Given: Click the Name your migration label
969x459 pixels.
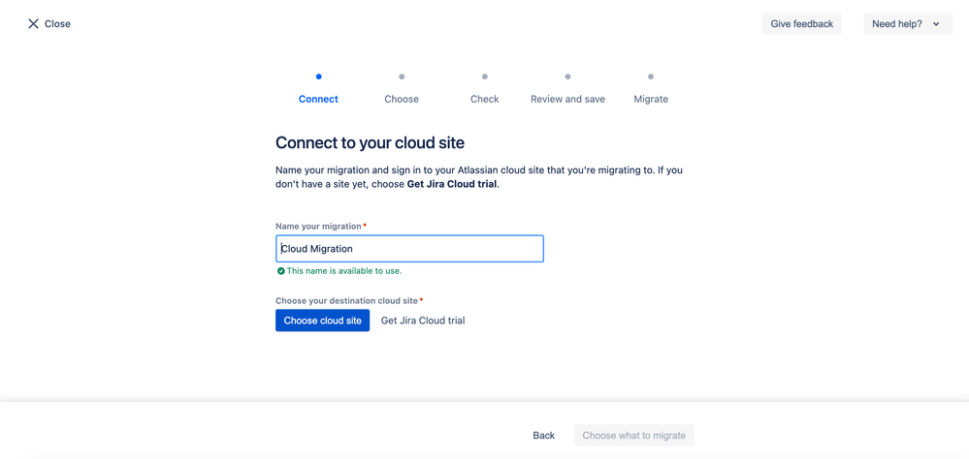Looking at the screenshot, I should coord(318,227).
